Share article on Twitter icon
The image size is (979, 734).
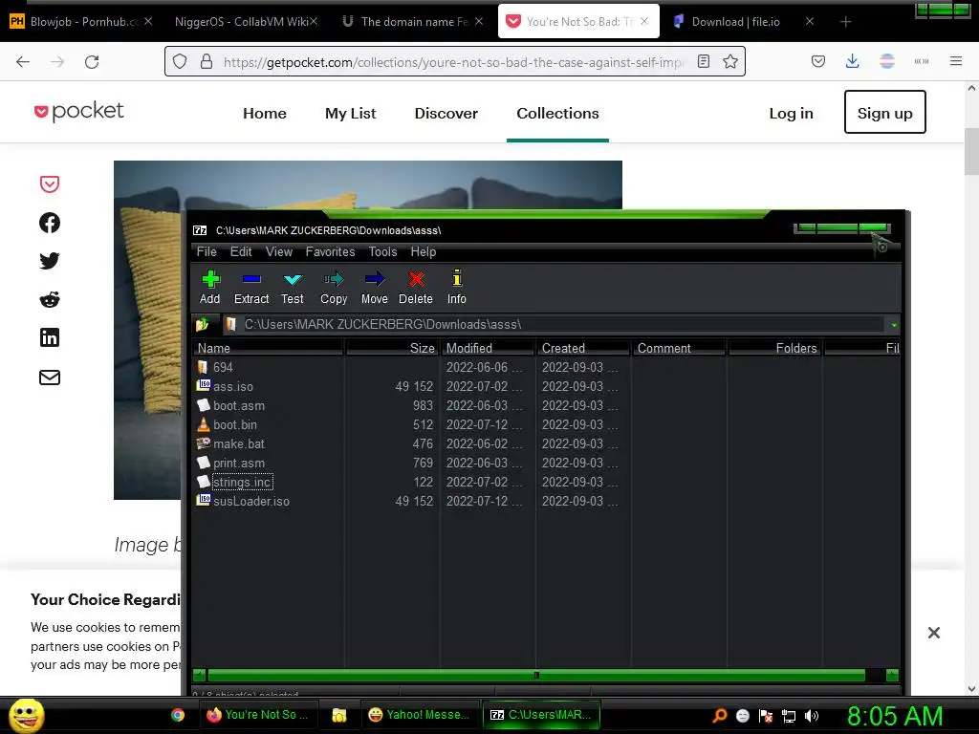tap(50, 261)
